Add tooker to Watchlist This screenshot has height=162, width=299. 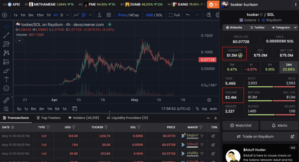point(240,125)
